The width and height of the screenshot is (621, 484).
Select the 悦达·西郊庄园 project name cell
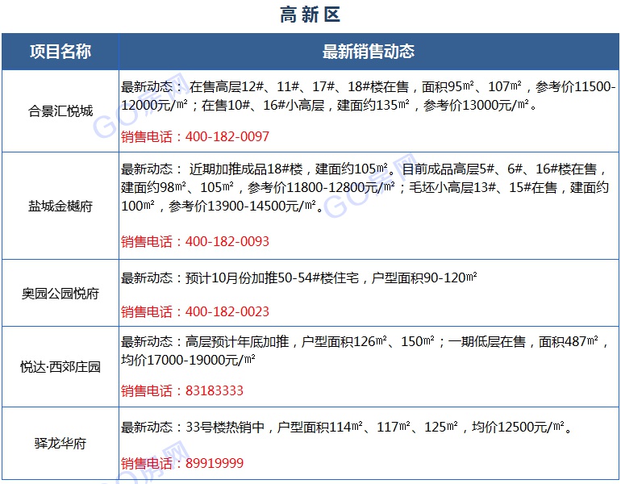[x=60, y=367]
